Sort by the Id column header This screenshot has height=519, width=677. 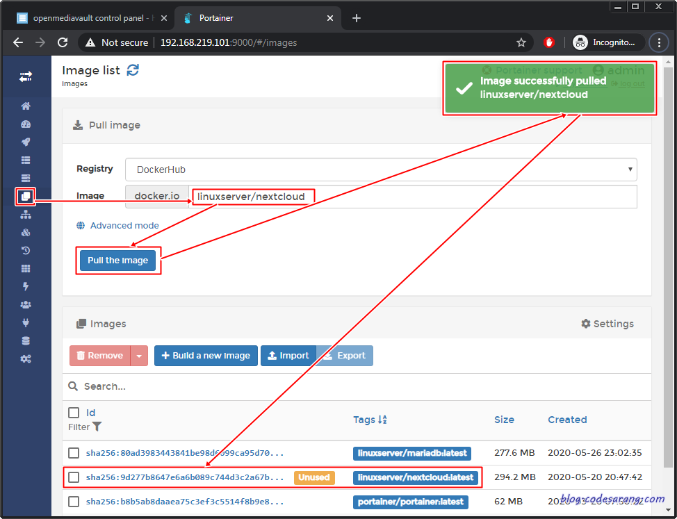(90, 413)
